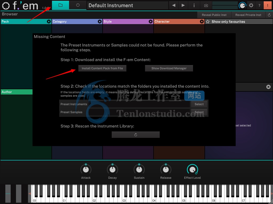Screen dimensions: 273x204
Task: Clear the Style filter column
Action: tap(151, 22)
